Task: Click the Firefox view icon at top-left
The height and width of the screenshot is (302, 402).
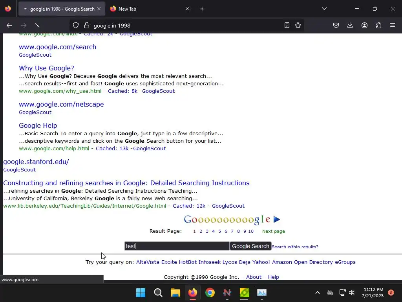Action: click(8, 9)
